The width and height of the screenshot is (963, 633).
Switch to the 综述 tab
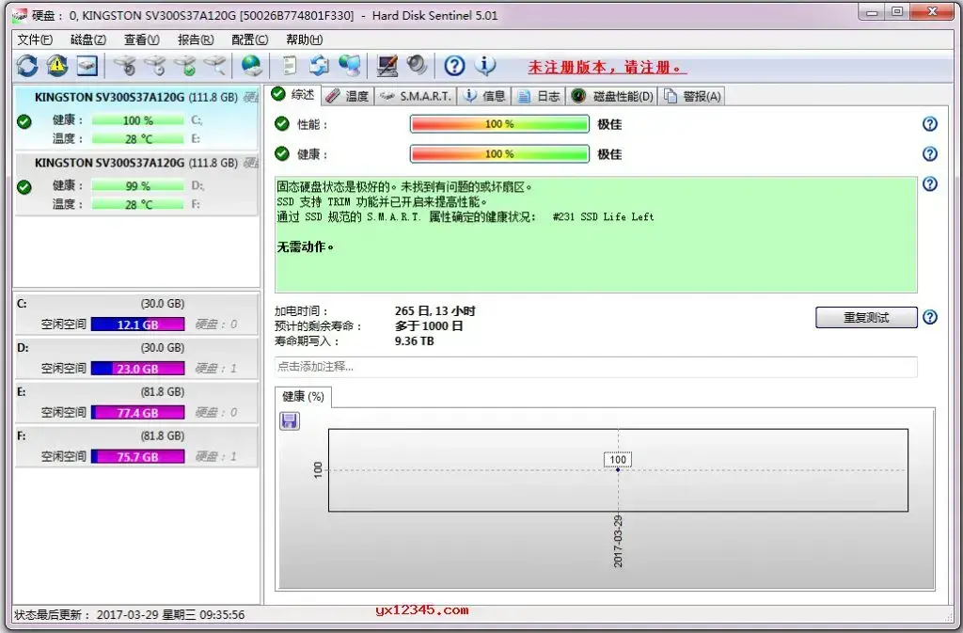pos(293,95)
